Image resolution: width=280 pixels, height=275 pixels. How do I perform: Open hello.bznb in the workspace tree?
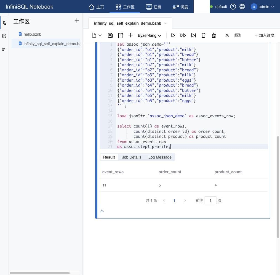coord(32,34)
